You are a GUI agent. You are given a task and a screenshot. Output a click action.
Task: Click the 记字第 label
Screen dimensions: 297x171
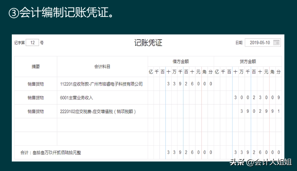point(20,42)
